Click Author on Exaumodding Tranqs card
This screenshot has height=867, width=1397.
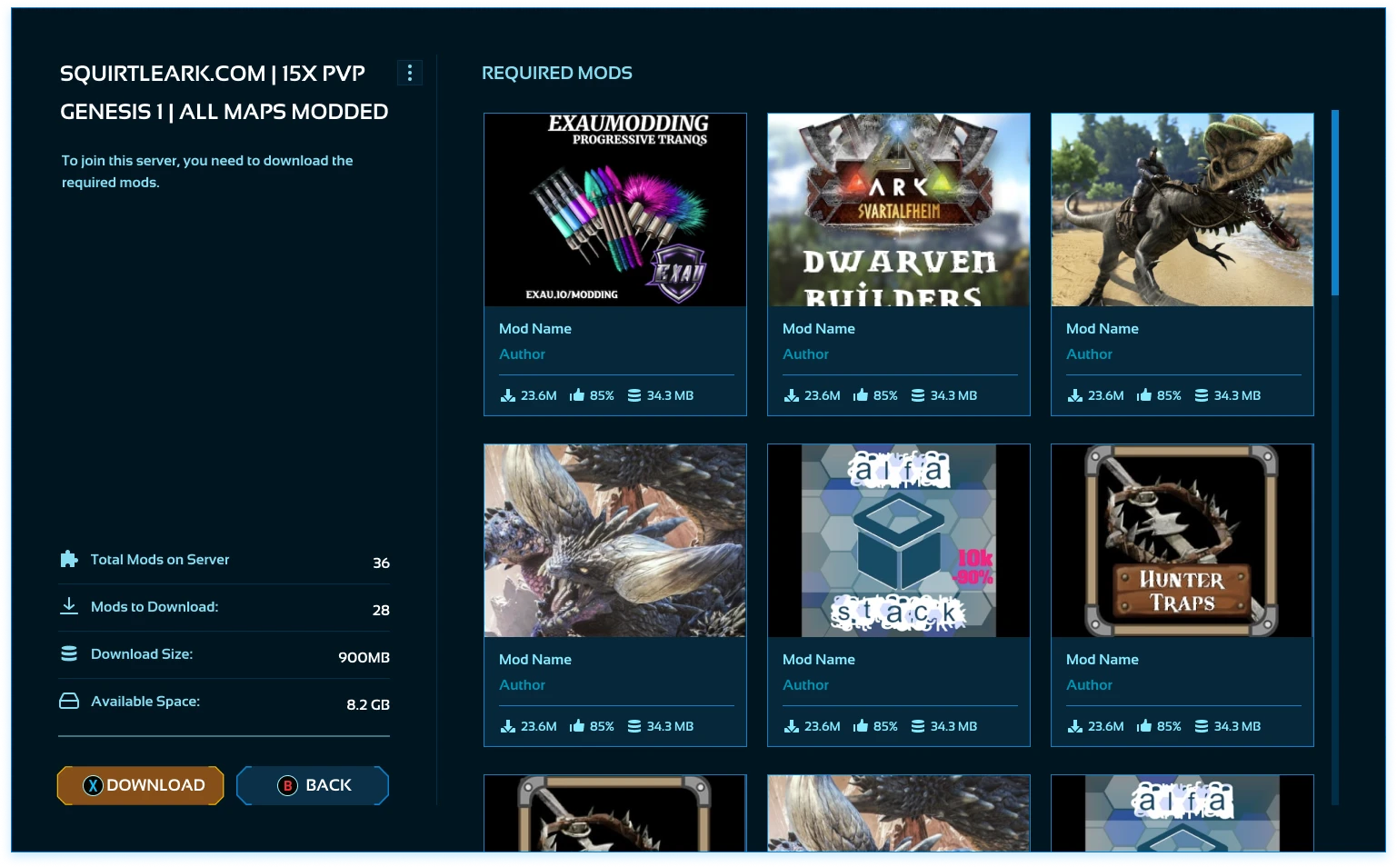point(523,354)
